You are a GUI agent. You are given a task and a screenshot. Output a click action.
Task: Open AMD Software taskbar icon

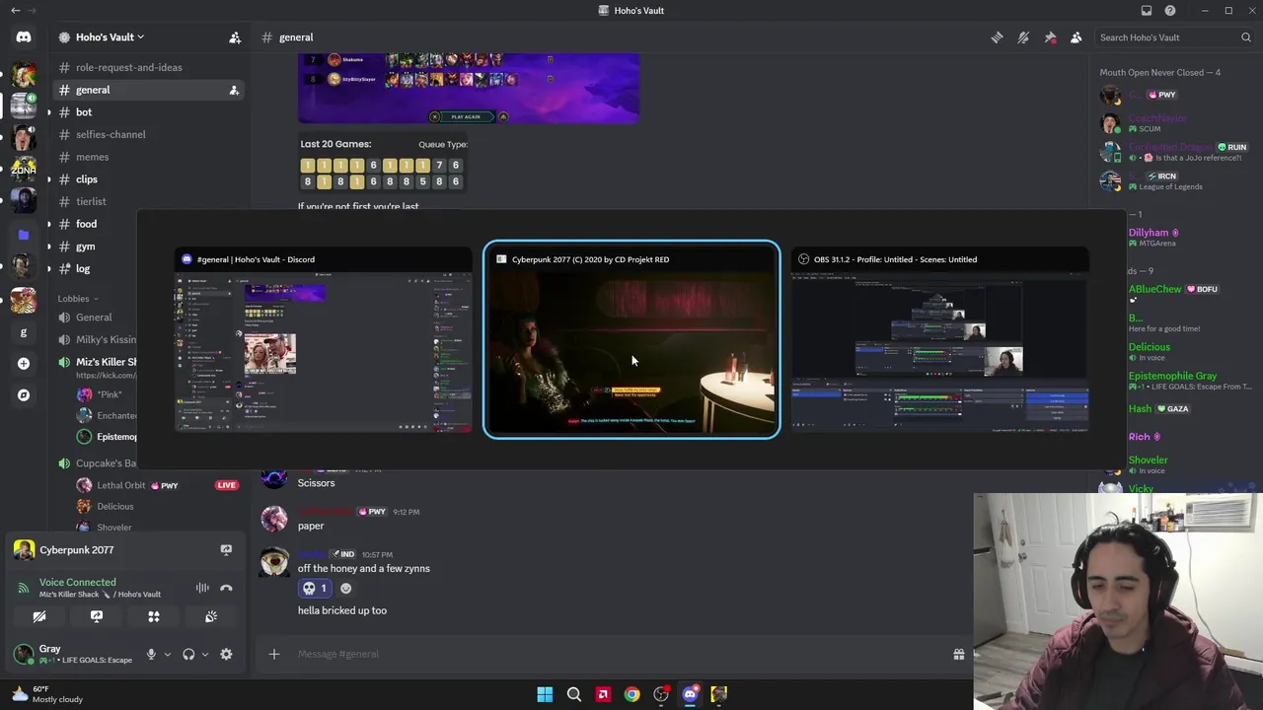click(x=603, y=694)
